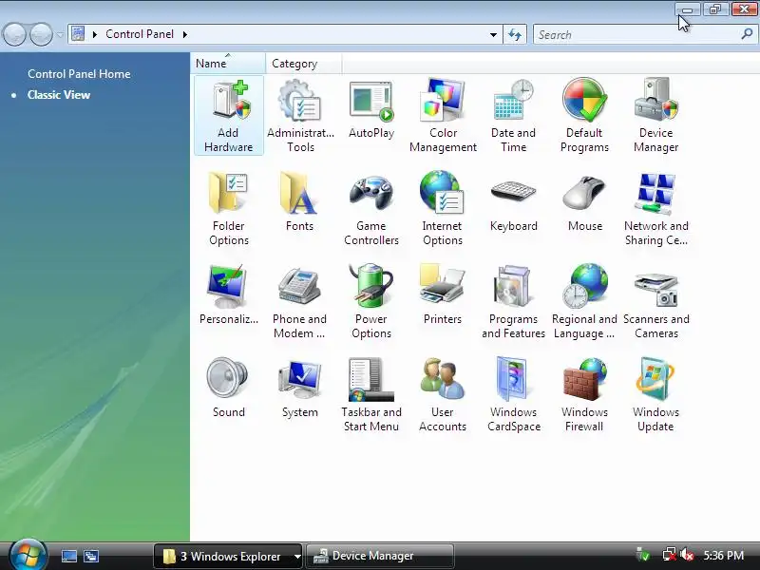The width and height of the screenshot is (760, 570).
Task: Open Administrative Tools icon
Action: 300,116
